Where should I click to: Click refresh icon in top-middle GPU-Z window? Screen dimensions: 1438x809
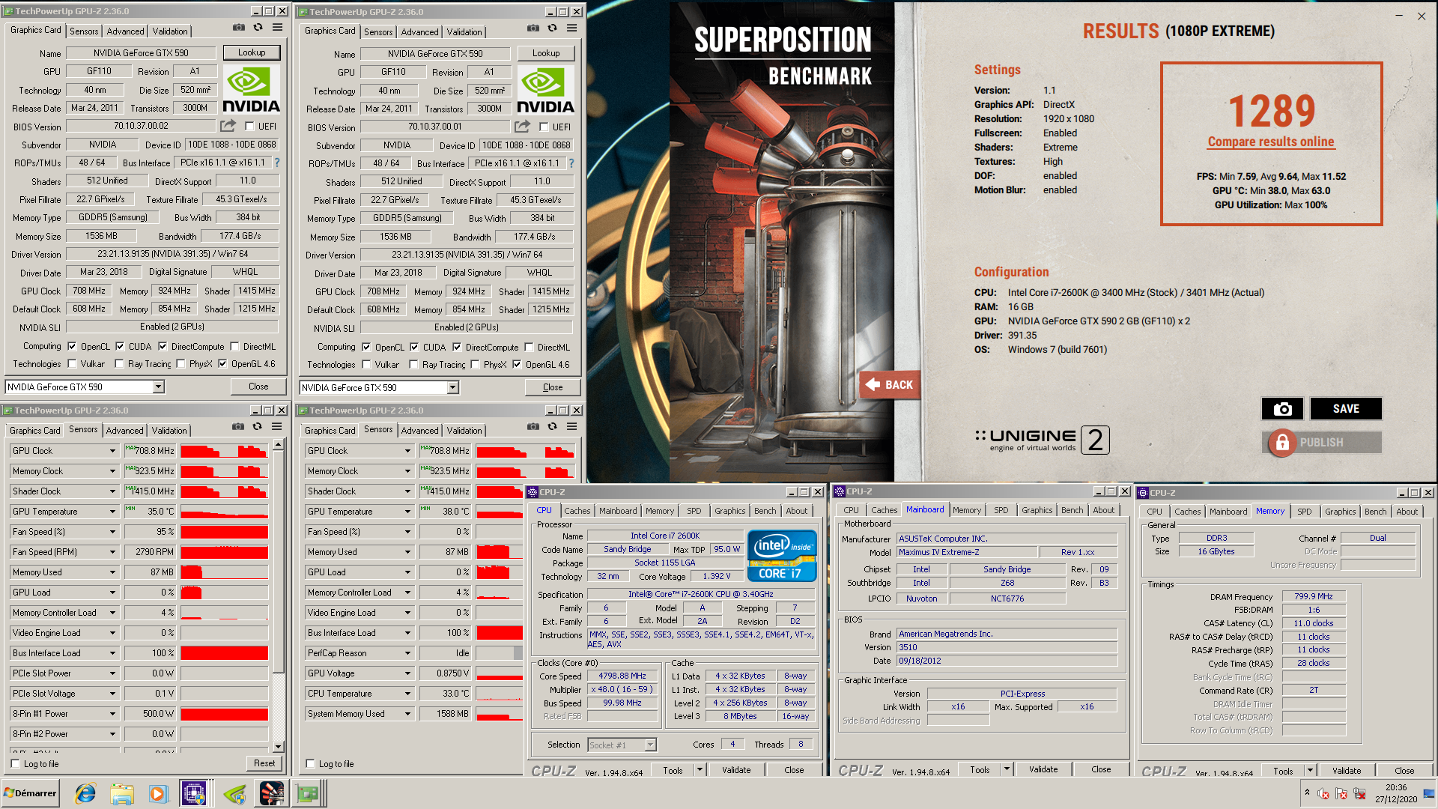point(552,28)
